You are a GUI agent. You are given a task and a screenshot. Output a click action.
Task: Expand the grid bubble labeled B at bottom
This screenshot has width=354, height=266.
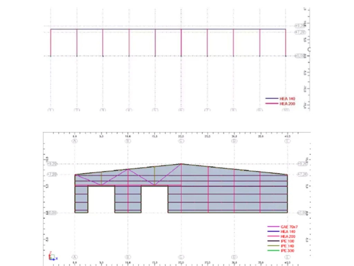click(x=128, y=256)
